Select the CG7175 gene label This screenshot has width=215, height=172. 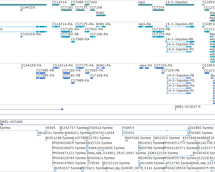81,7
